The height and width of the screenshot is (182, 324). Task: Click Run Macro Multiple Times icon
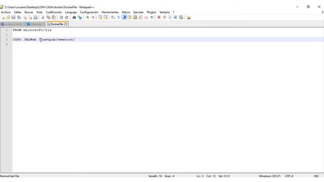(176, 18)
